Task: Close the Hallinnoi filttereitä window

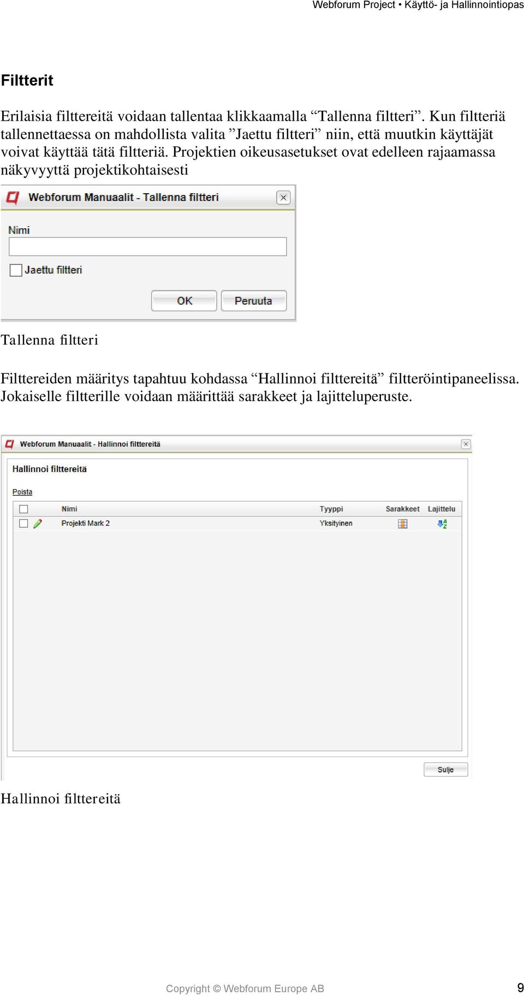Action: (x=466, y=444)
